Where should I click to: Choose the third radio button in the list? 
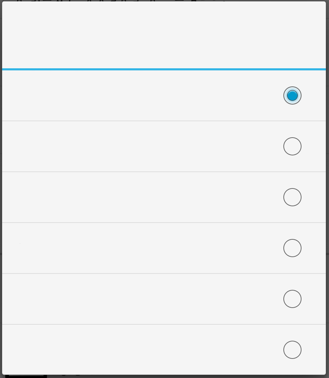[292, 197]
